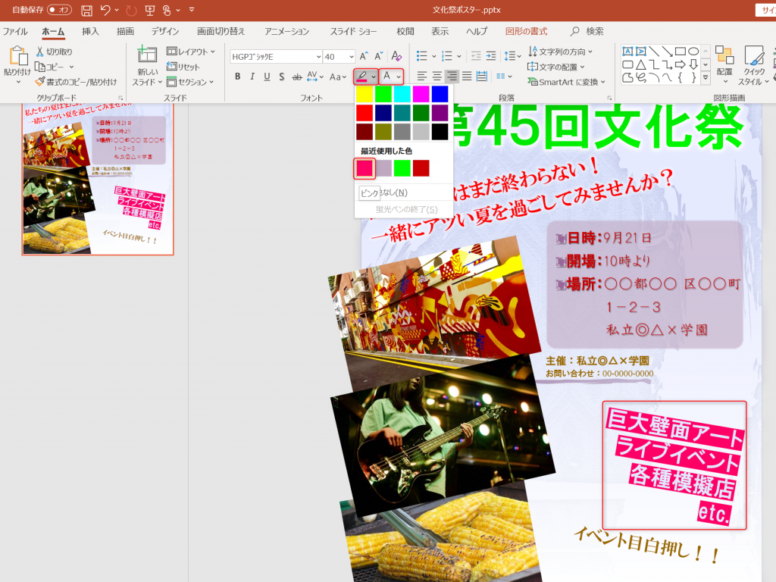Open the font color dropdown arrow
This screenshot has height=582, width=776.
pos(399,76)
